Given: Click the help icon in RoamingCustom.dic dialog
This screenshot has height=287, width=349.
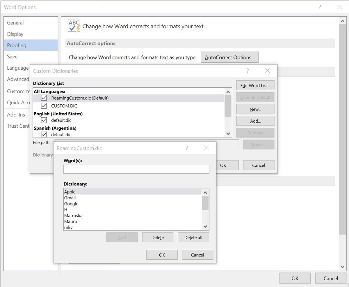Looking at the screenshot, I should (186, 148).
